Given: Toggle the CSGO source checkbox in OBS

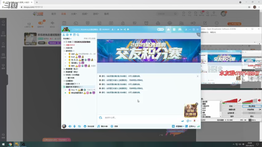Looking at the screenshot, I should [201, 110].
